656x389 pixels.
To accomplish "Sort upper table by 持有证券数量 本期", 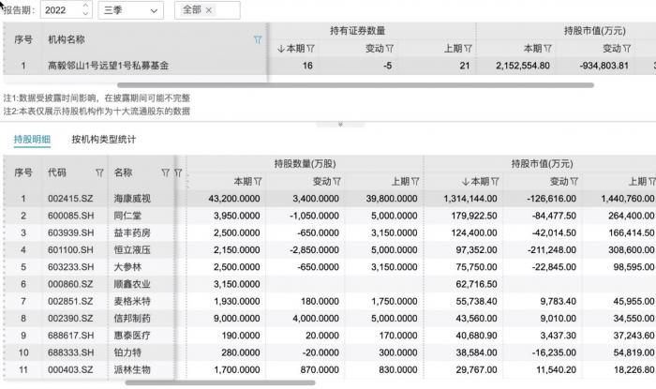I will 281,49.
